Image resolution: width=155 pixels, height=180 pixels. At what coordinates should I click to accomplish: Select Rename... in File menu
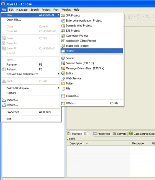[31, 65]
